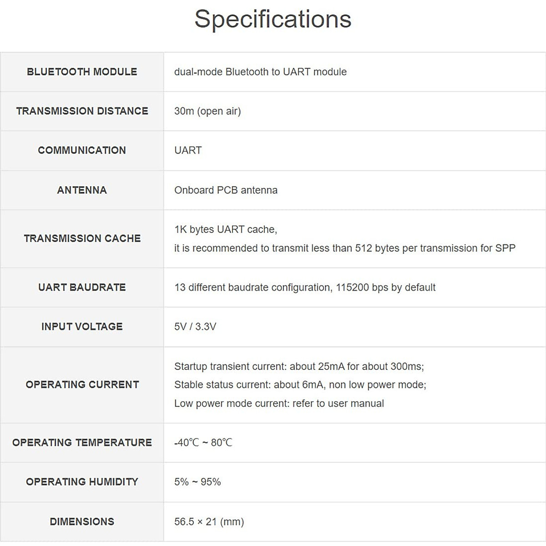This screenshot has width=546, height=546.
Task: Select the 56.5 × 21 (mm) dimensions value
Action: [209, 522]
